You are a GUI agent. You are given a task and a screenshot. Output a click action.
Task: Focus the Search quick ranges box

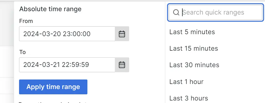(215, 13)
